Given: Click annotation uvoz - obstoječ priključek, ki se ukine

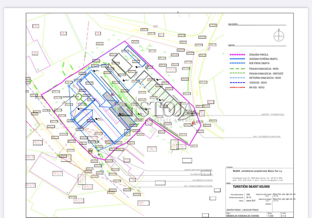Looking at the screenshot, I should [198, 186].
